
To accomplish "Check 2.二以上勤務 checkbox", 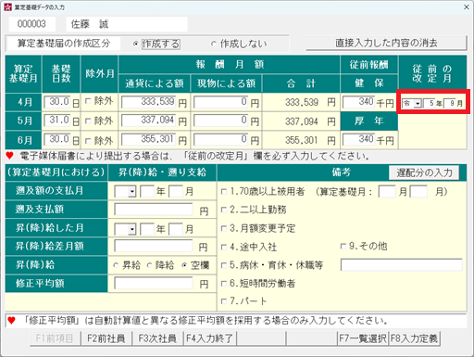I will coord(224,210).
